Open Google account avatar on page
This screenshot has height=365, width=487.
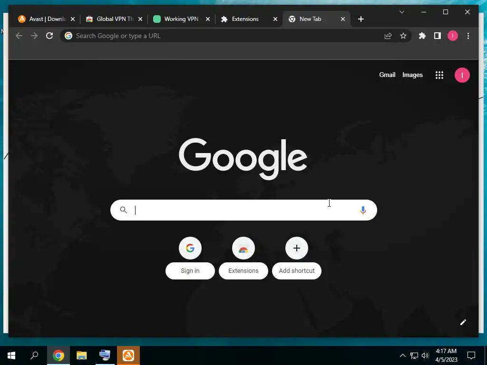click(462, 75)
